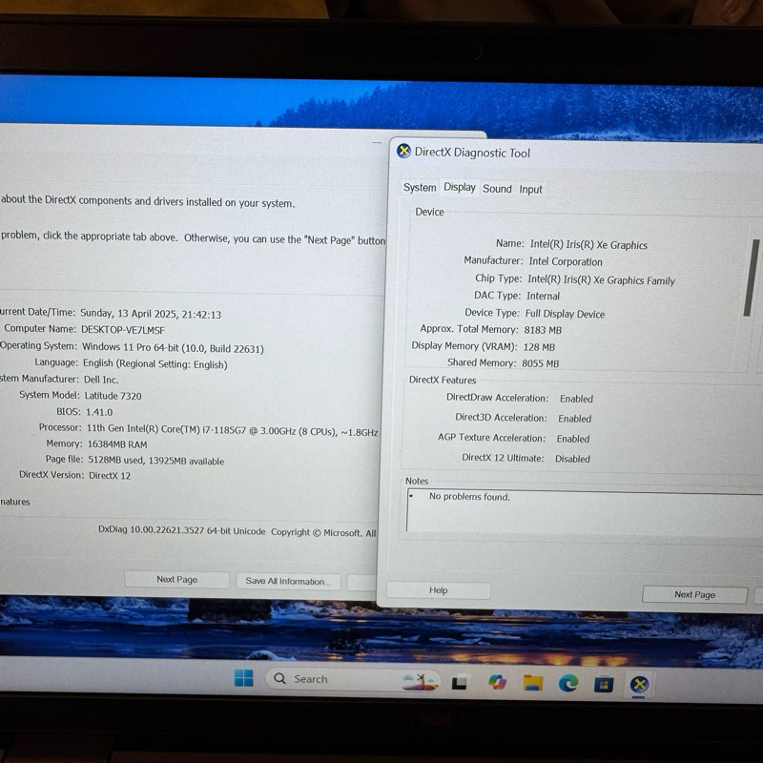Click the DirectX Diagnostic Tool title icon
The height and width of the screenshot is (763, 763).
(403, 152)
